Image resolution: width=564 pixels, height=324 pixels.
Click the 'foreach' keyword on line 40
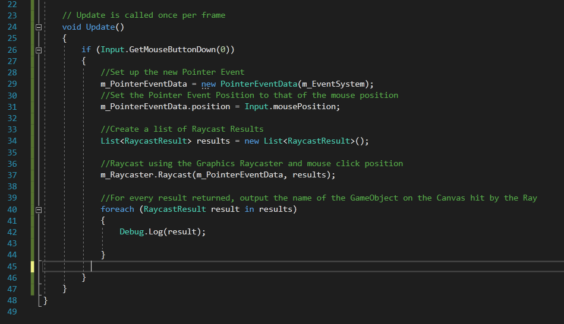117,209
